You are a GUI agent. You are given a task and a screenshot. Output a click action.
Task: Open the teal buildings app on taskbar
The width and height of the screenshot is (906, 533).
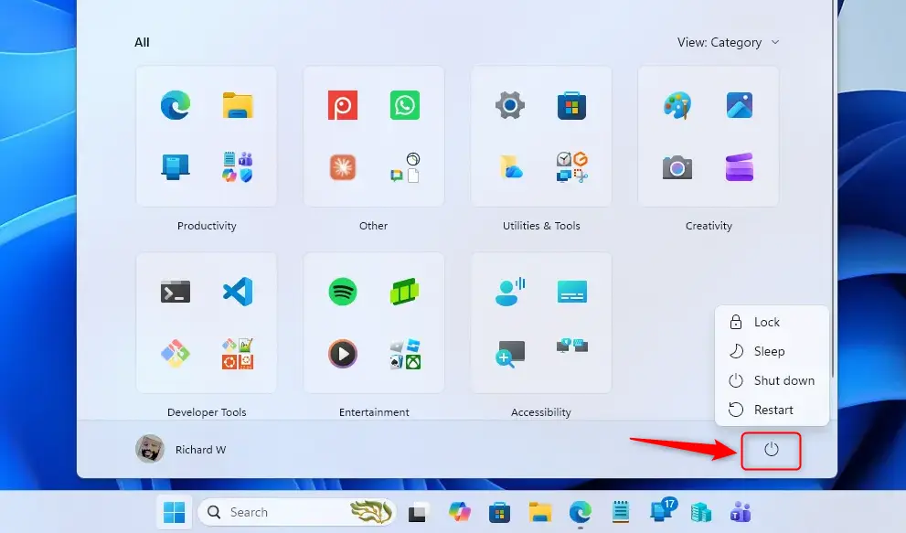tap(701, 513)
